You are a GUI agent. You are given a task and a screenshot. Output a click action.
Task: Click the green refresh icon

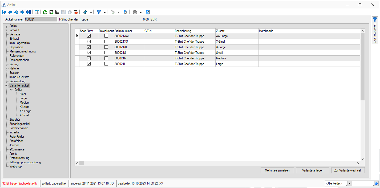pyautogui.click(x=45, y=12)
